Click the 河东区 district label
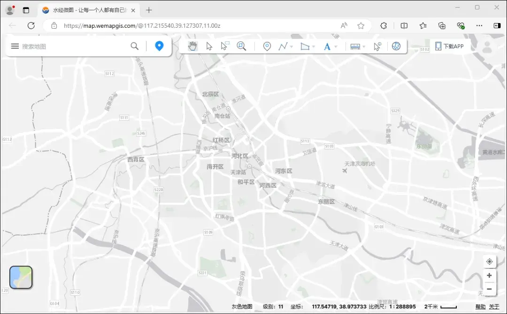The image size is (507, 314). 284,171
